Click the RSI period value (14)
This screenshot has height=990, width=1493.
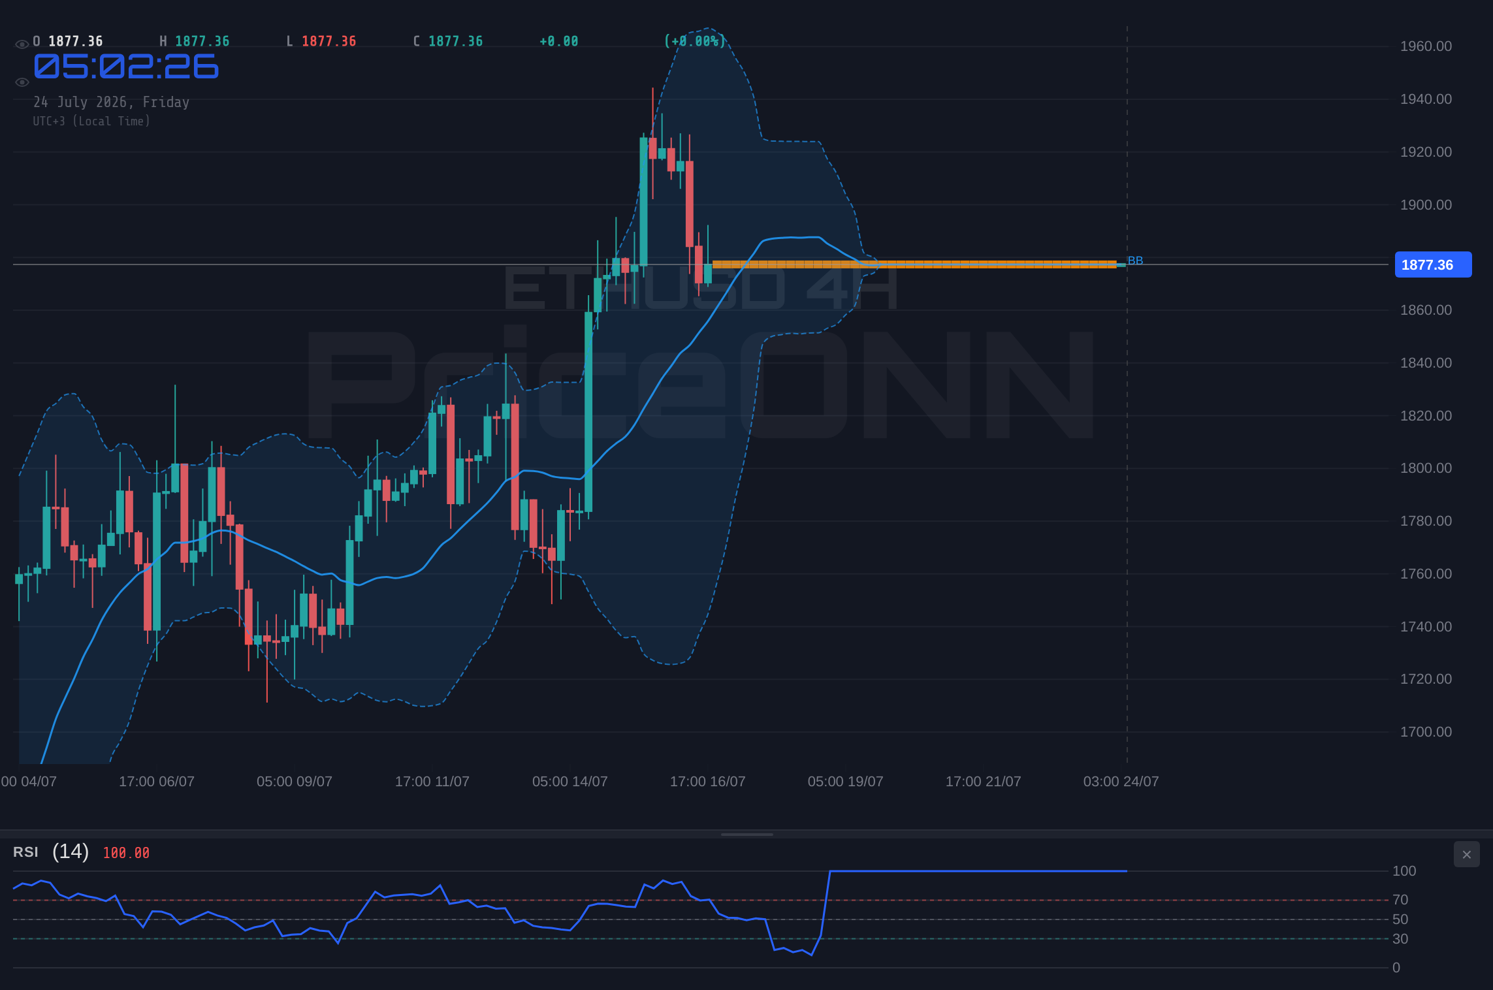(x=71, y=852)
